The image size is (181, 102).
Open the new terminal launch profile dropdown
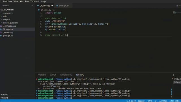point(176,75)
